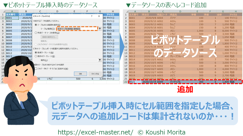Image resolution: width=243 pixels, height=136 pixels.
Task: Enable このデータをデータ モデルに追加する checkbox
Action: pyautogui.click(x=36, y=69)
